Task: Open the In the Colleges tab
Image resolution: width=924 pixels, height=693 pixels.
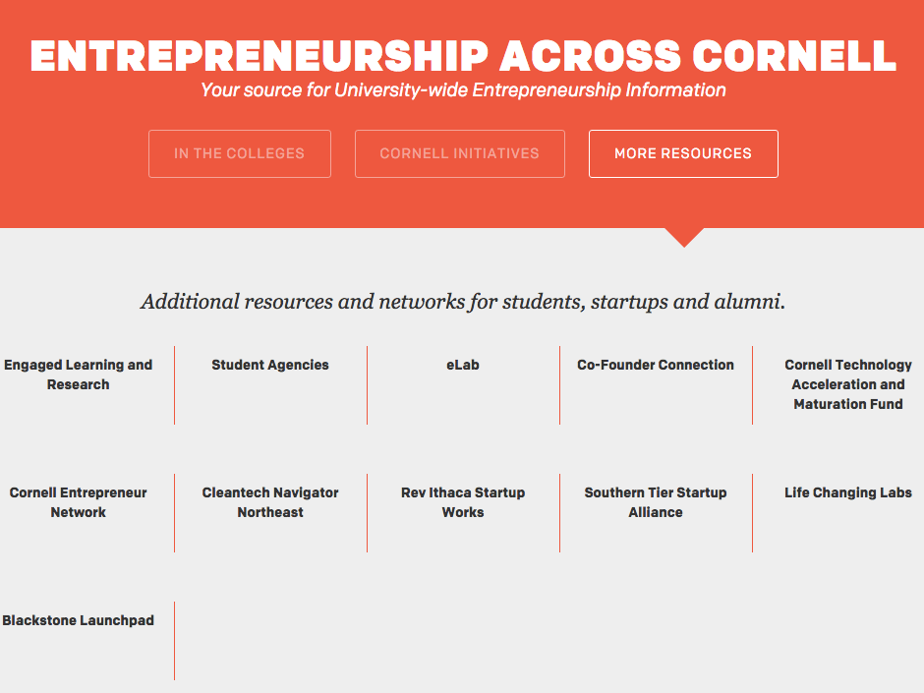Action: (x=239, y=153)
